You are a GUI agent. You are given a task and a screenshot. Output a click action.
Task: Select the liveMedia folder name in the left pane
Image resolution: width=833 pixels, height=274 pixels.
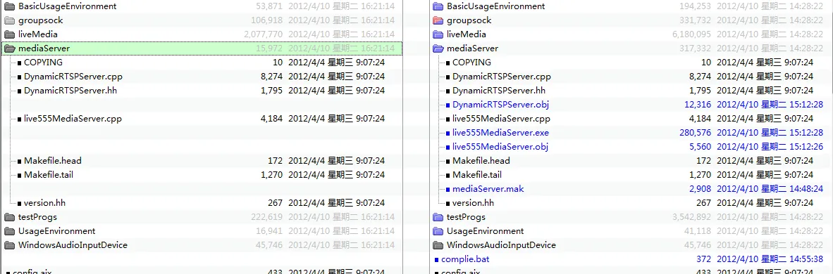point(38,34)
